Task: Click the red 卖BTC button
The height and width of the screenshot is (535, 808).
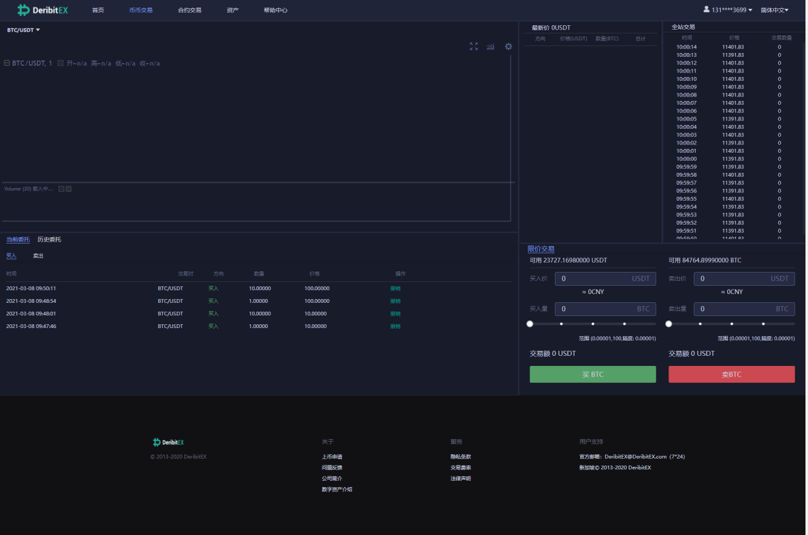Action: click(x=732, y=374)
